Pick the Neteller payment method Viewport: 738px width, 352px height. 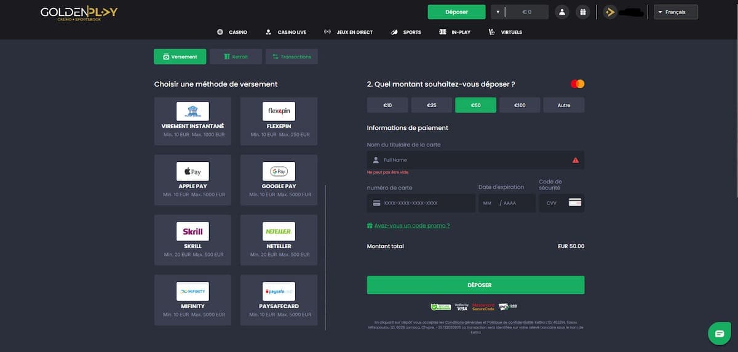(x=279, y=231)
